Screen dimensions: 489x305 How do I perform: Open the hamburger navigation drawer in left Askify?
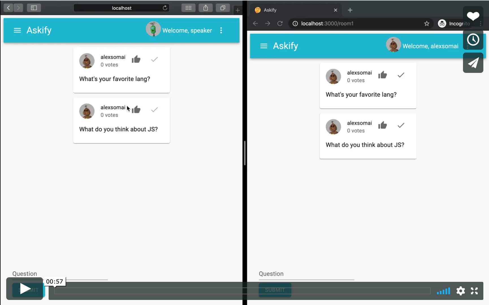coord(17,30)
